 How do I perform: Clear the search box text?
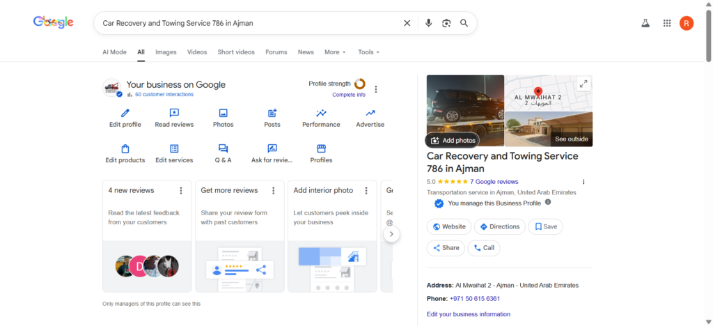click(407, 23)
